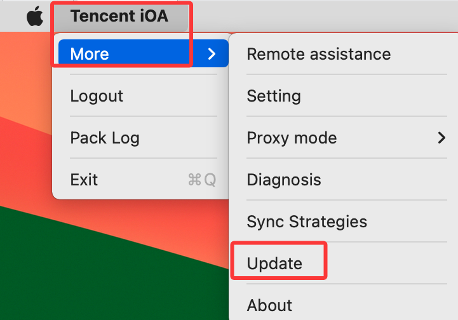Image resolution: width=458 pixels, height=320 pixels.
Task: Select the highlighted More menu entry
Action: click(143, 53)
